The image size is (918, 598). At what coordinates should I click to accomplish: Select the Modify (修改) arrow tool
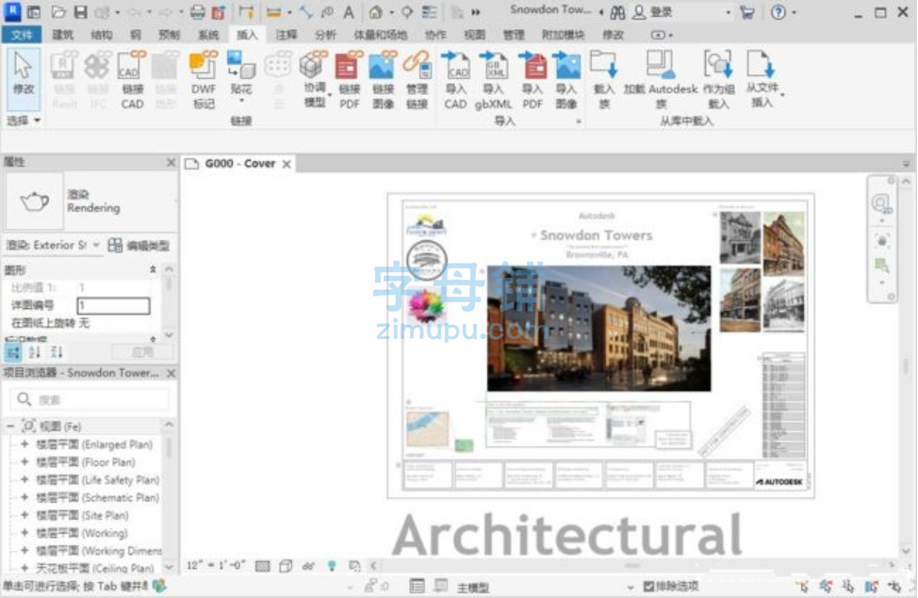[24, 80]
